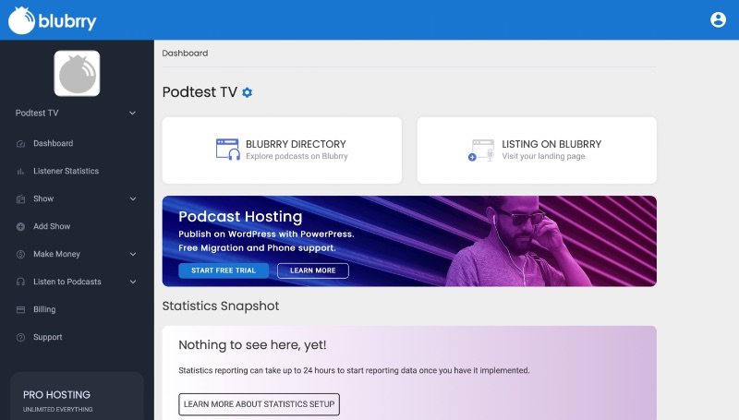Viewport: 739px width, 420px height.
Task: Click the Listener Statistics bar chart icon
Action: click(20, 172)
